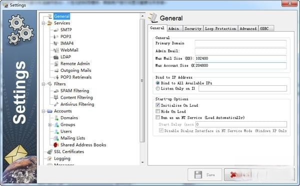Select Bind to All Available IPs
The height and width of the screenshot is (186, 300).
157,83
